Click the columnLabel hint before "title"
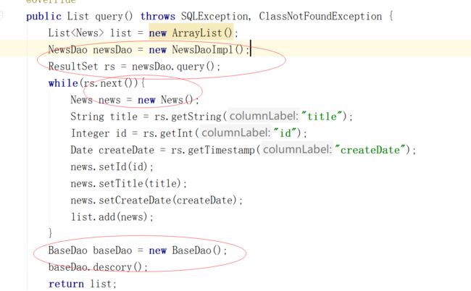 pyautogui.click(x=264, y=116)
